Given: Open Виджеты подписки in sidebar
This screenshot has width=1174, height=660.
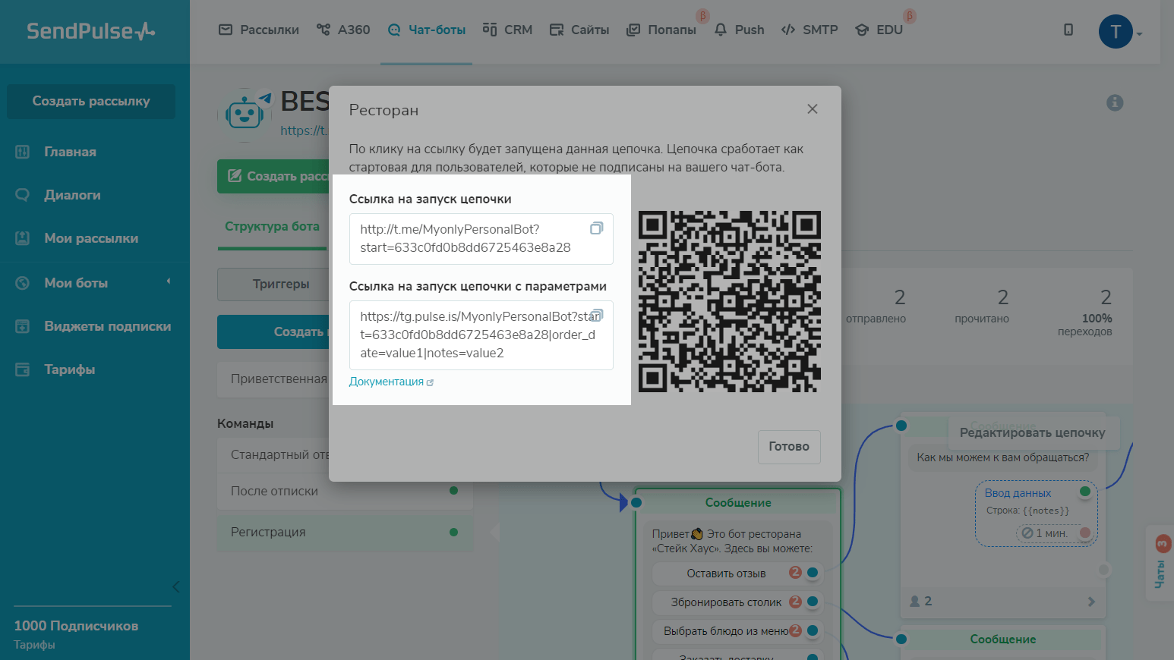Looking at the screenshot, I should [x=107, y=326].
